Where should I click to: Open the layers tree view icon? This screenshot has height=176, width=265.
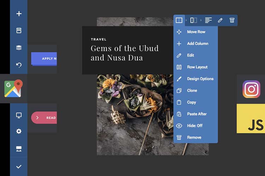tap(19, 48)
